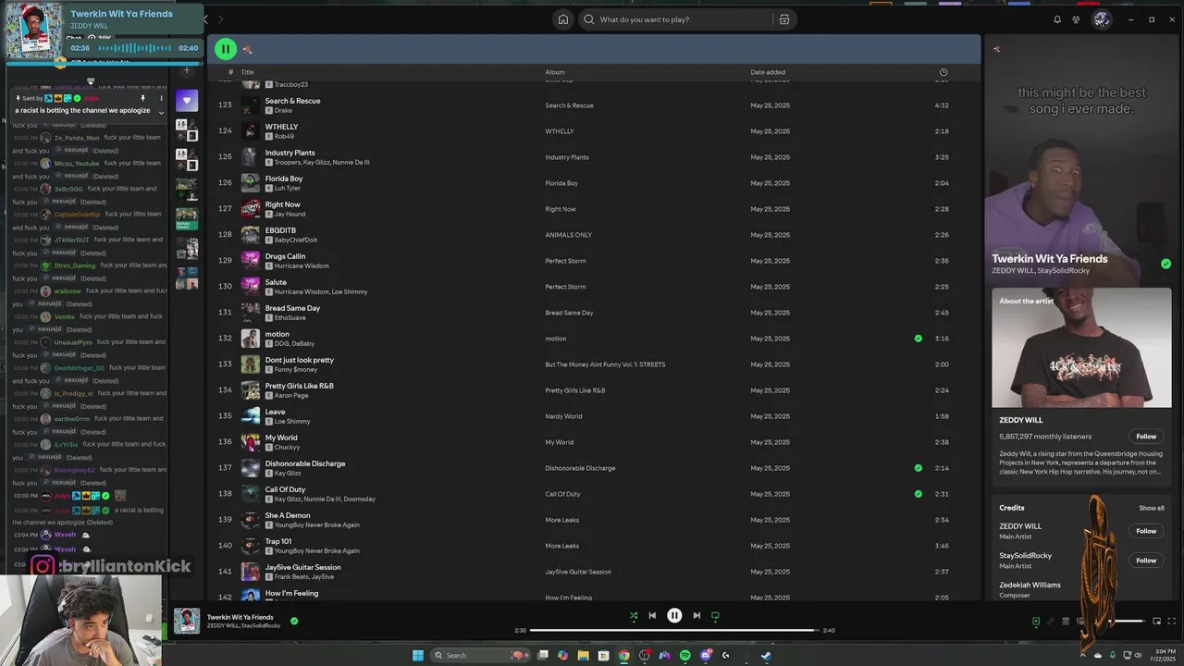Toggle the Now Playing view icon

(x=1036, y=621)
